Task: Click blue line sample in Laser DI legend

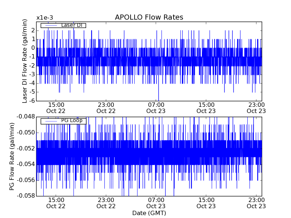Action: click(51, 25)
